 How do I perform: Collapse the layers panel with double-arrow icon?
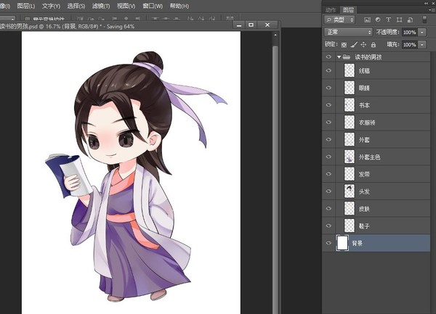pyautogui.click(x=427, y=4)
